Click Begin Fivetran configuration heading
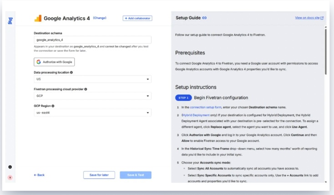334x195 pixels. coord(221,98)
